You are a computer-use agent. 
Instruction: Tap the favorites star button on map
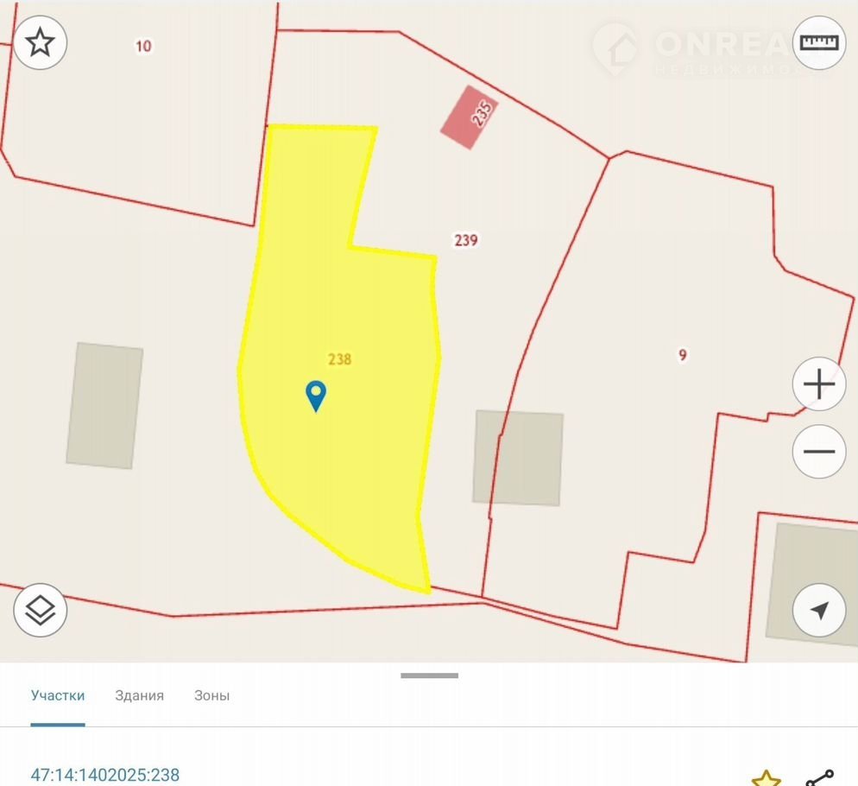tap(40, 42)
